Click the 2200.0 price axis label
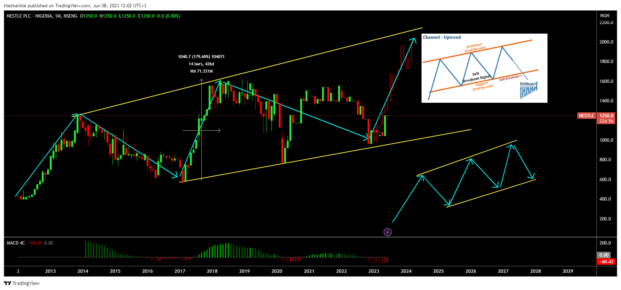This screenshot has height=290, width=621. pos(606,23)
